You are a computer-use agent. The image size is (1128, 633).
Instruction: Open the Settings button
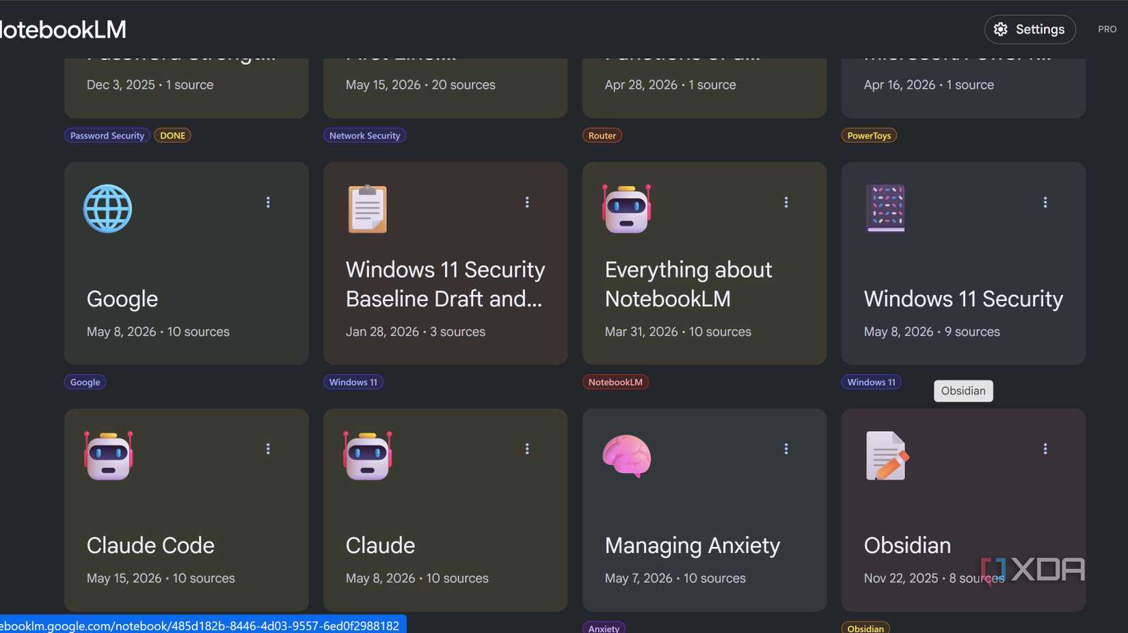pyautogui.click(x=1030, y=29)
